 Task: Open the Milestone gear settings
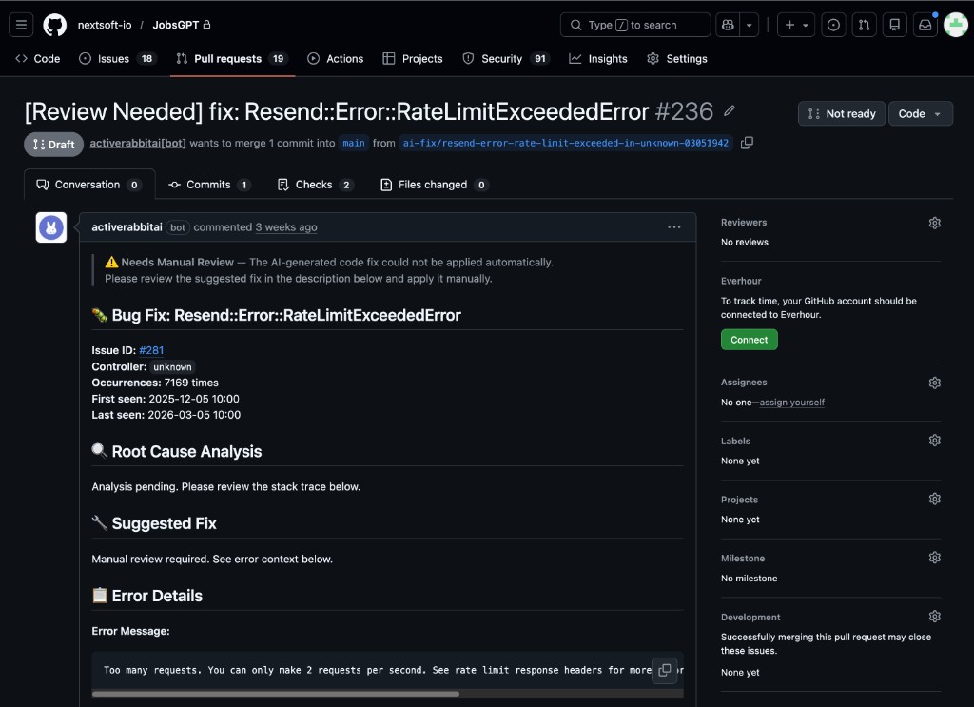(x=934, y=558)
